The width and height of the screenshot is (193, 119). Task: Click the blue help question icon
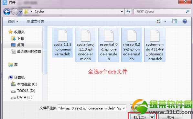[x=185, y=21]
